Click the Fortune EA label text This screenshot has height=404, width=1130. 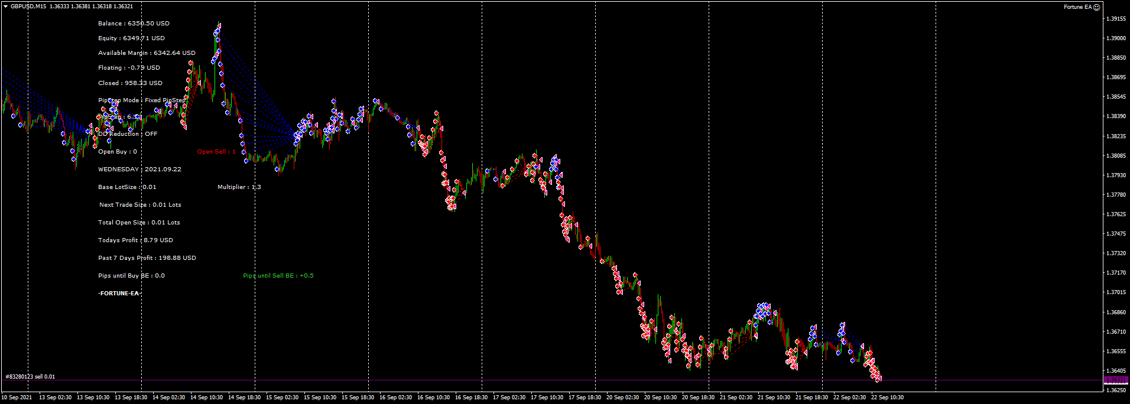(1078, 7)
